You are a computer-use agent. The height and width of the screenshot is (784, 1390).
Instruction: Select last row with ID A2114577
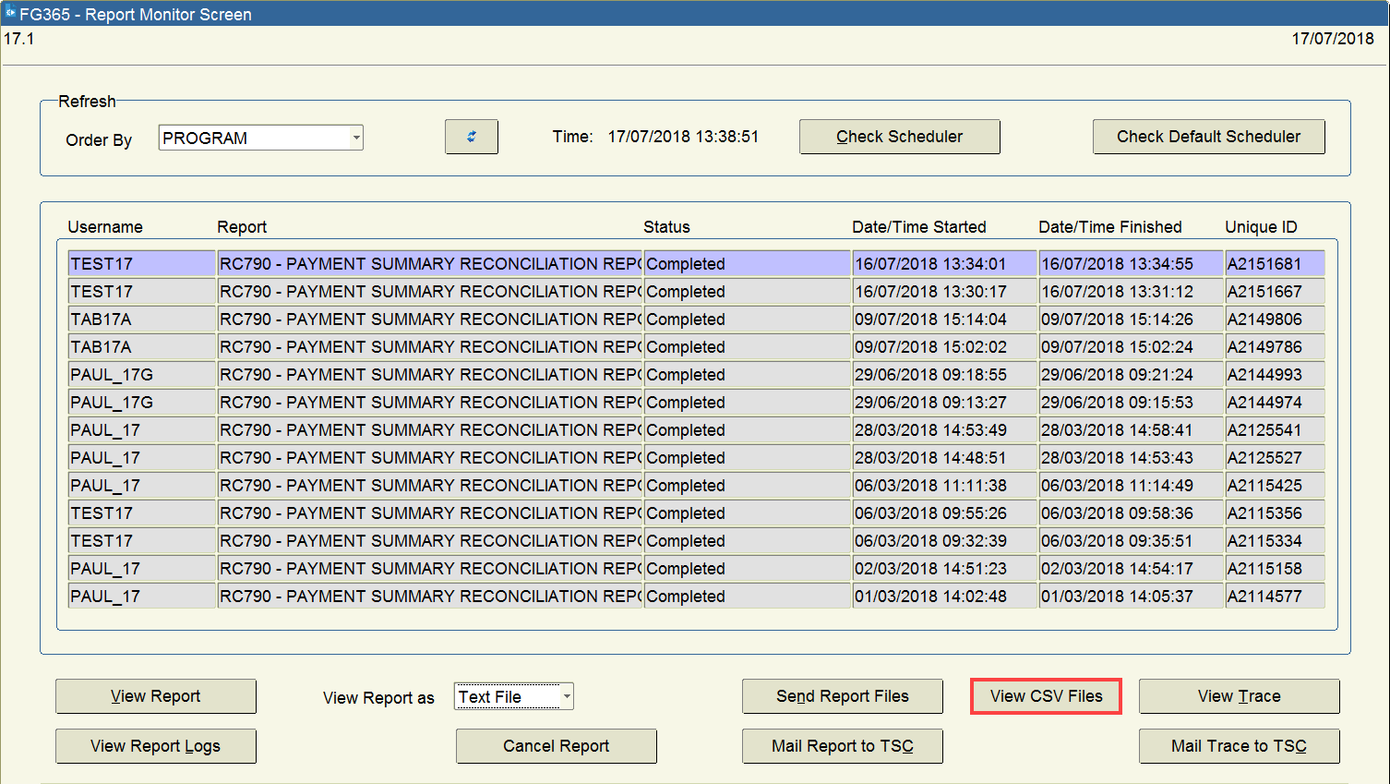(x=1274, y=597)
